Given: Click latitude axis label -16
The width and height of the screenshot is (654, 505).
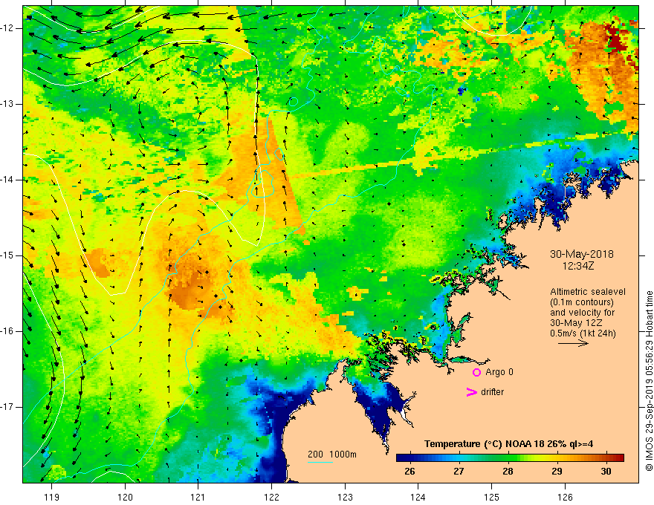Looking at the screenshot, I should [x=7, y=331].
